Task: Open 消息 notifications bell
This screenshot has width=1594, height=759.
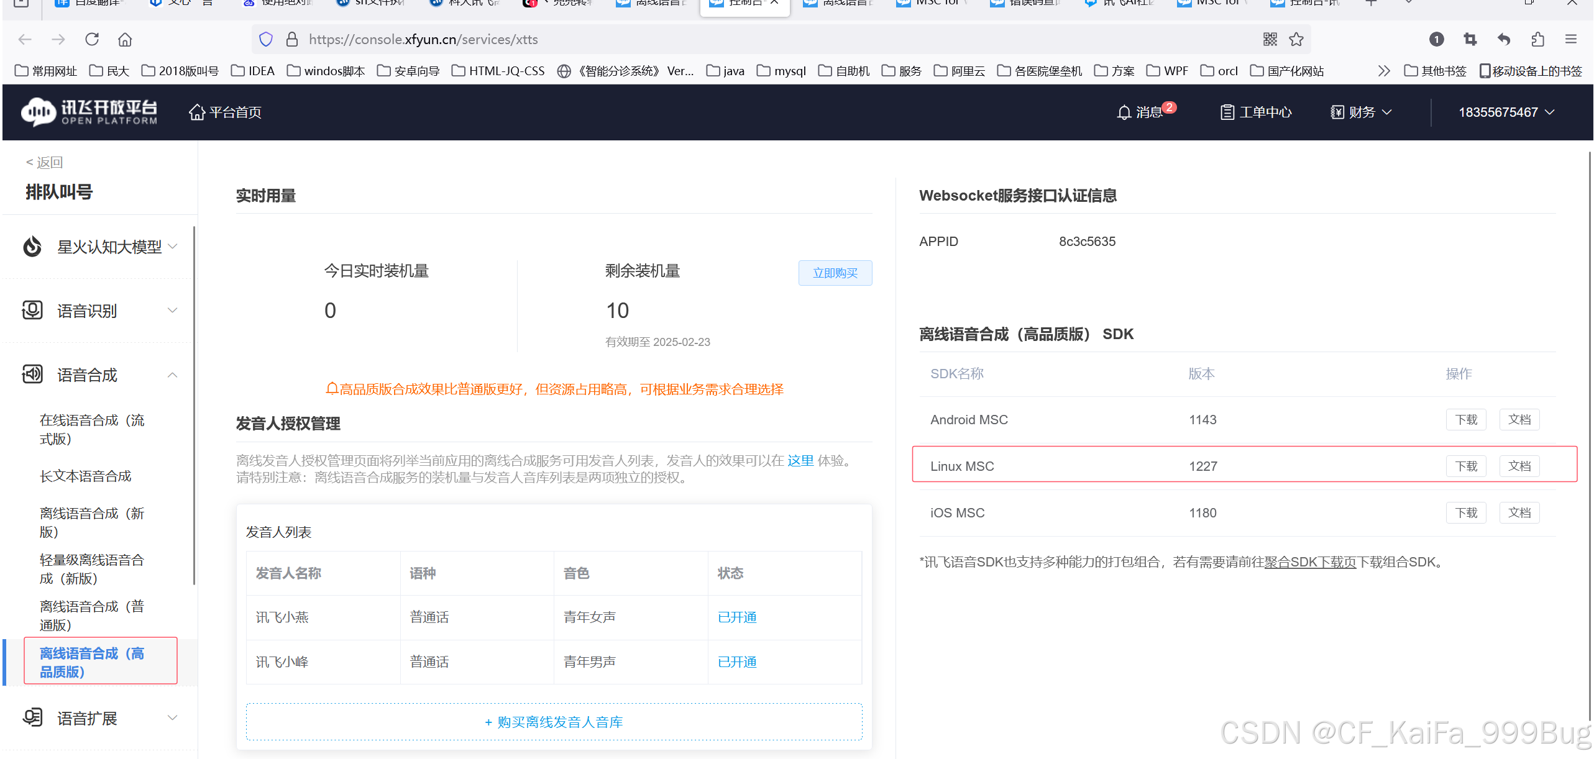Action: pos(1147,112)
